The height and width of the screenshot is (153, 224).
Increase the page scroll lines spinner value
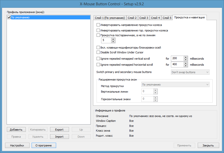[113, 39]
